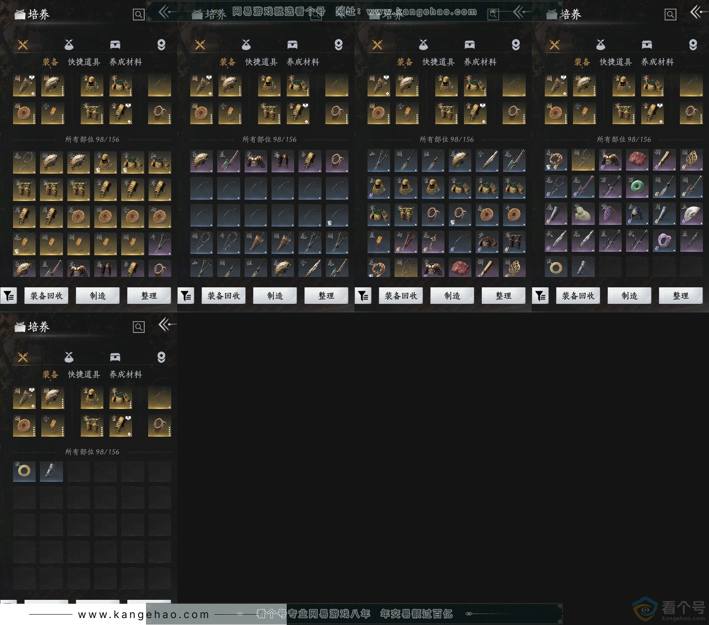This screenshot has width=709, height=625.
Task: Select chest category icon in top-left panel
Action: [x=115, y=44]
